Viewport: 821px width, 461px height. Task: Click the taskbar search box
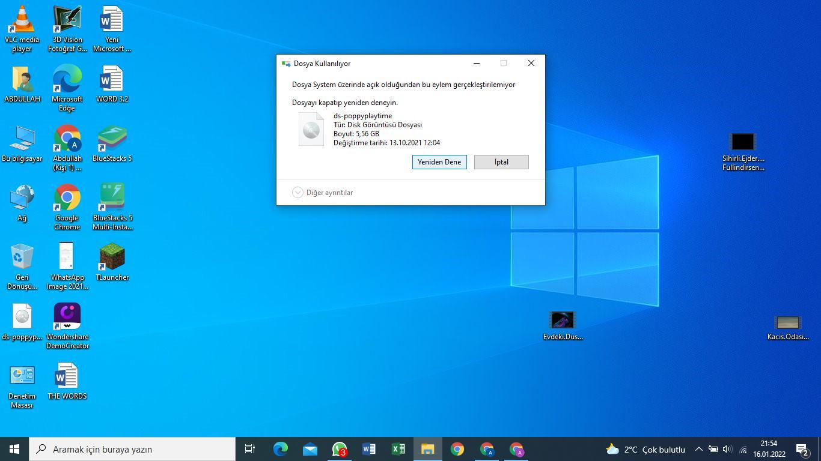[x=132, y=449]
